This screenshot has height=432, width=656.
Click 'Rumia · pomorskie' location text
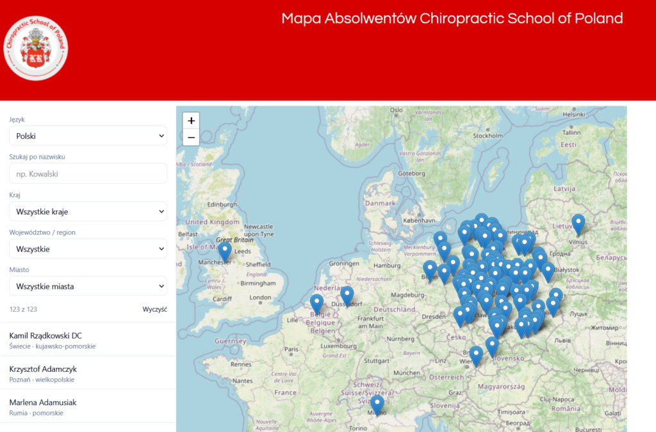click(37, 413)
